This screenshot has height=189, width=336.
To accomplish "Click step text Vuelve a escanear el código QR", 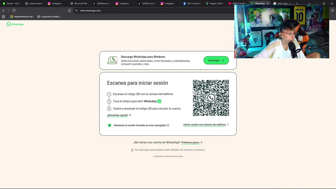I will 147,109.
